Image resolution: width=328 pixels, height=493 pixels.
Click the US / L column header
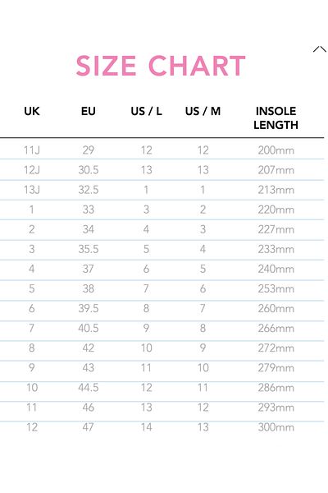[146, 111]
